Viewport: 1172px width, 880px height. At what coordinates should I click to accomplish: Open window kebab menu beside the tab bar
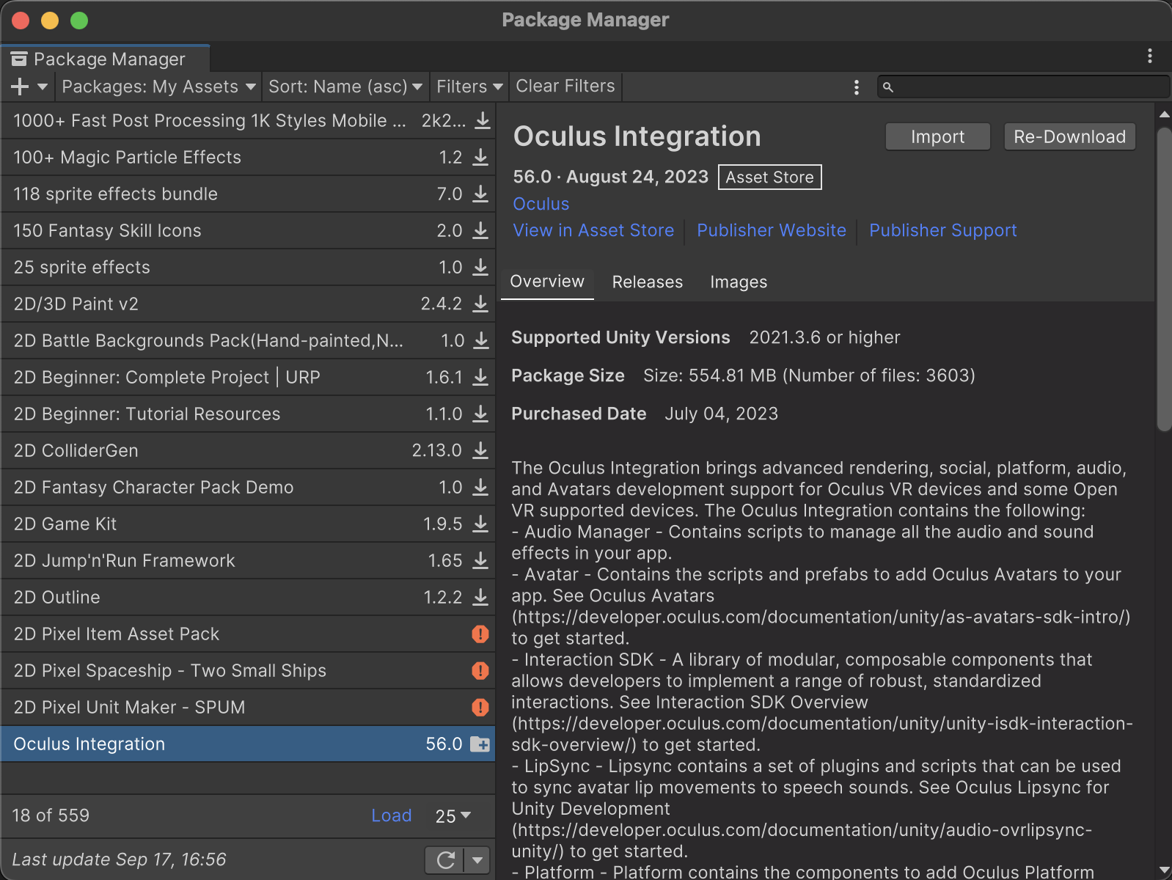(1149, 56)
